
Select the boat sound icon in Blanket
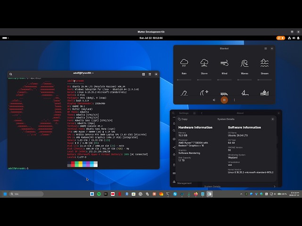(x=244, y=93)
